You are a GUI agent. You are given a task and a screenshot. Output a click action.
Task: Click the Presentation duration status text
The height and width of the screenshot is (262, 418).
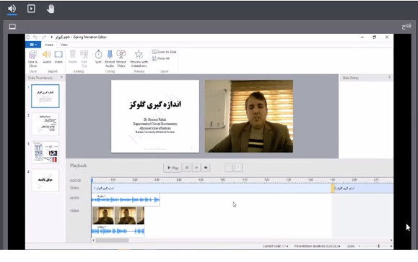coord(317,246)
